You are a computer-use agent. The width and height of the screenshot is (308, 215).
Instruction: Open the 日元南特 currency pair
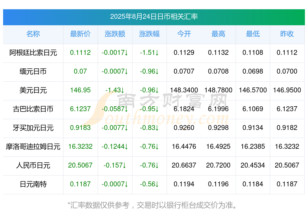(x=33, y=184)
